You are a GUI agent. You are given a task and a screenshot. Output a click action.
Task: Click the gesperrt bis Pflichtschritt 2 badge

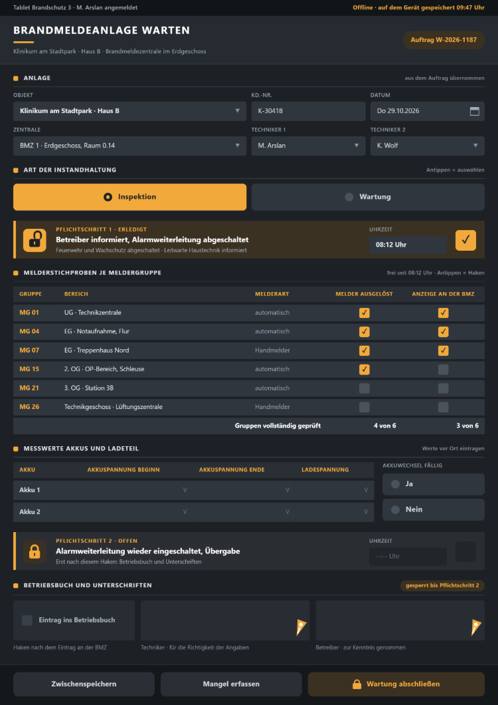(442, 585)
